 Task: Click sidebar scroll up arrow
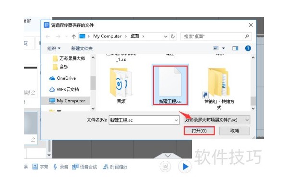[x=93, y=58]
